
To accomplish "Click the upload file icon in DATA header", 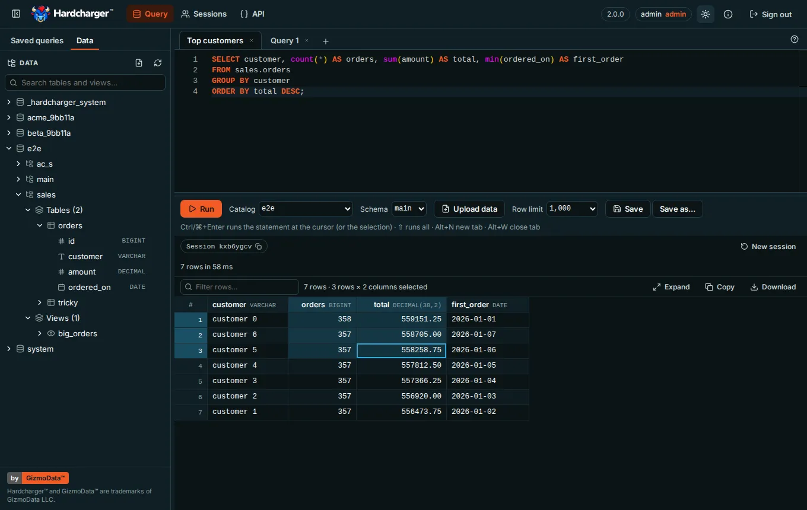I will [x=139, y=63].
